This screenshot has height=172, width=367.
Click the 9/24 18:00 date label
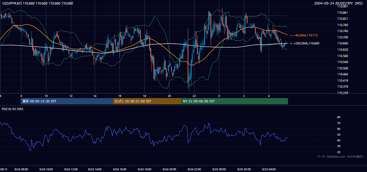click(145, 169)
